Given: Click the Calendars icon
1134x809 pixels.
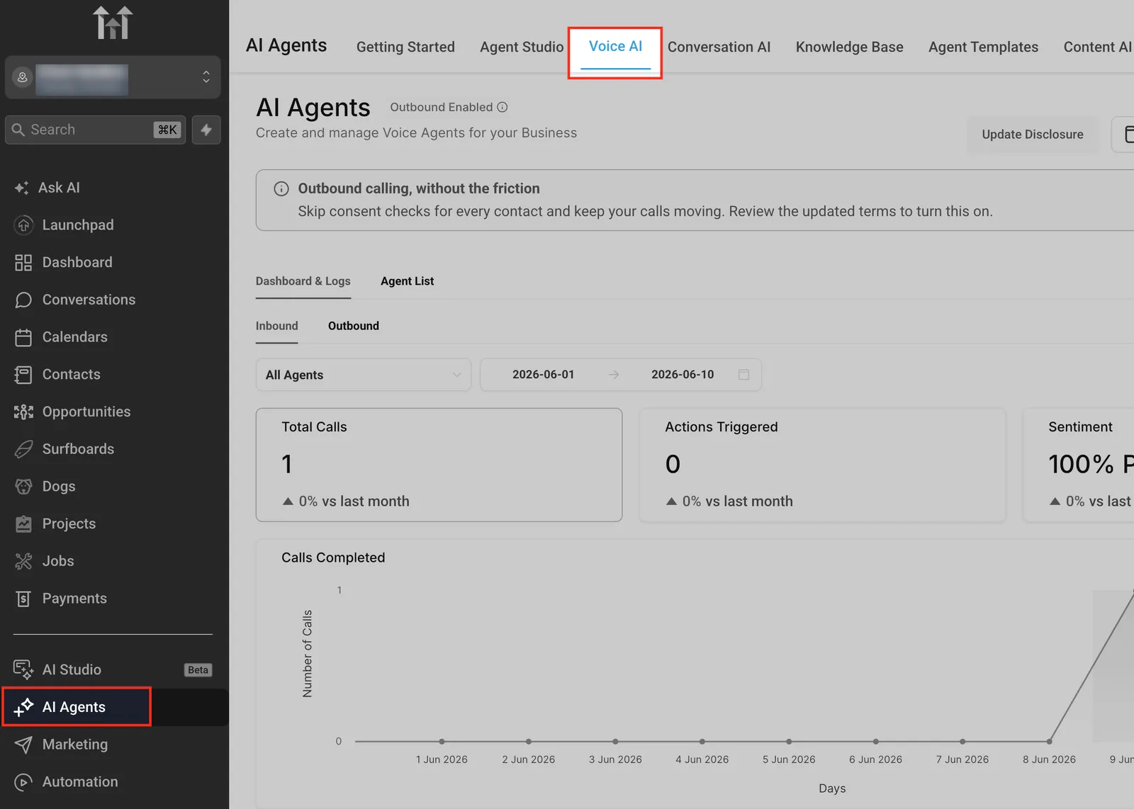Looking at the screenshot, I should (23, 337).
